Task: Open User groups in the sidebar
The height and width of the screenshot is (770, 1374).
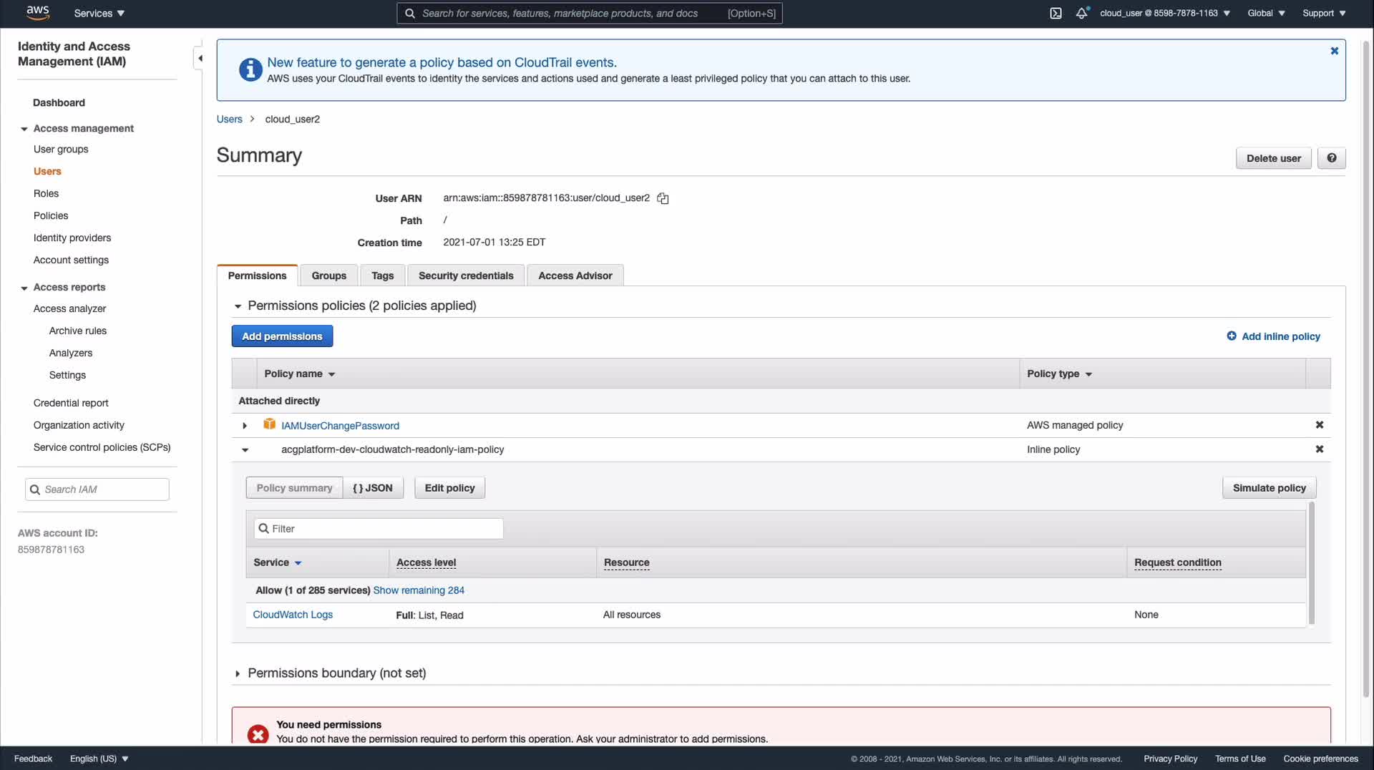Action: point(61,150)
